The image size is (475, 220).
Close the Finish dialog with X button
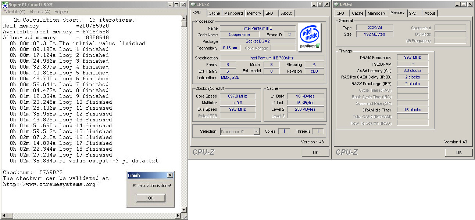169,175
